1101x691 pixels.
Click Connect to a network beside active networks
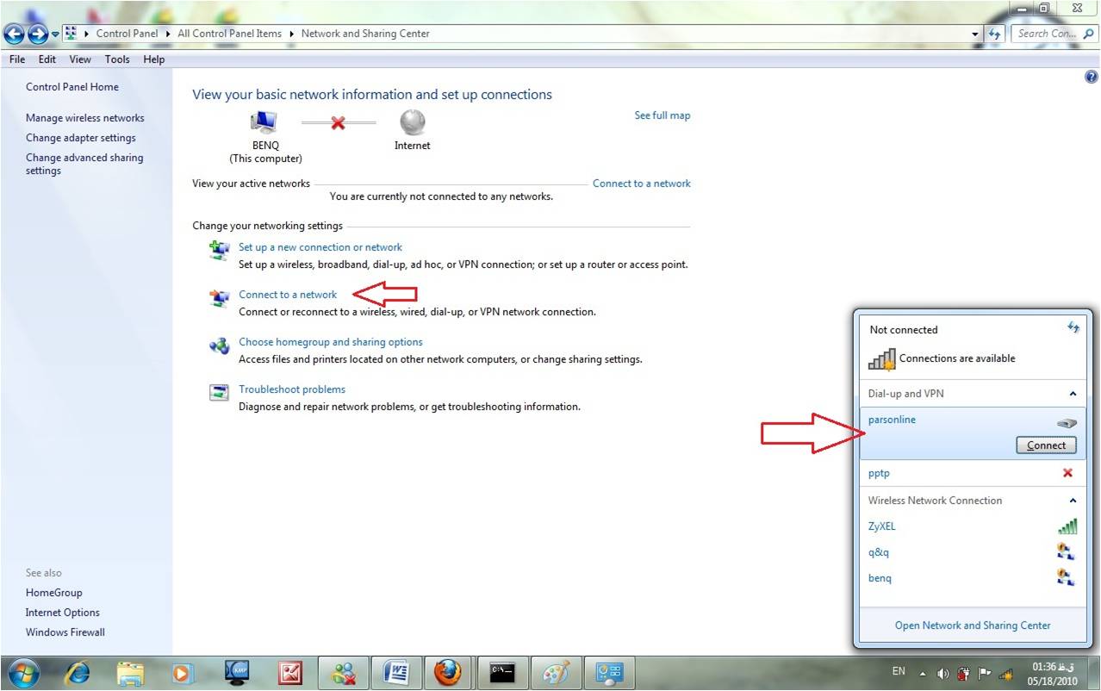click(x=642, y=184)
